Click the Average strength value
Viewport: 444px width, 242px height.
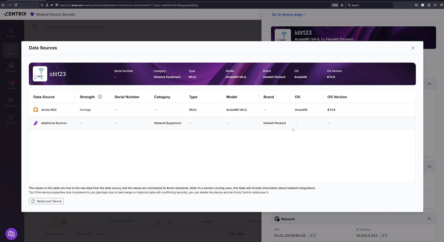(85, 110)
